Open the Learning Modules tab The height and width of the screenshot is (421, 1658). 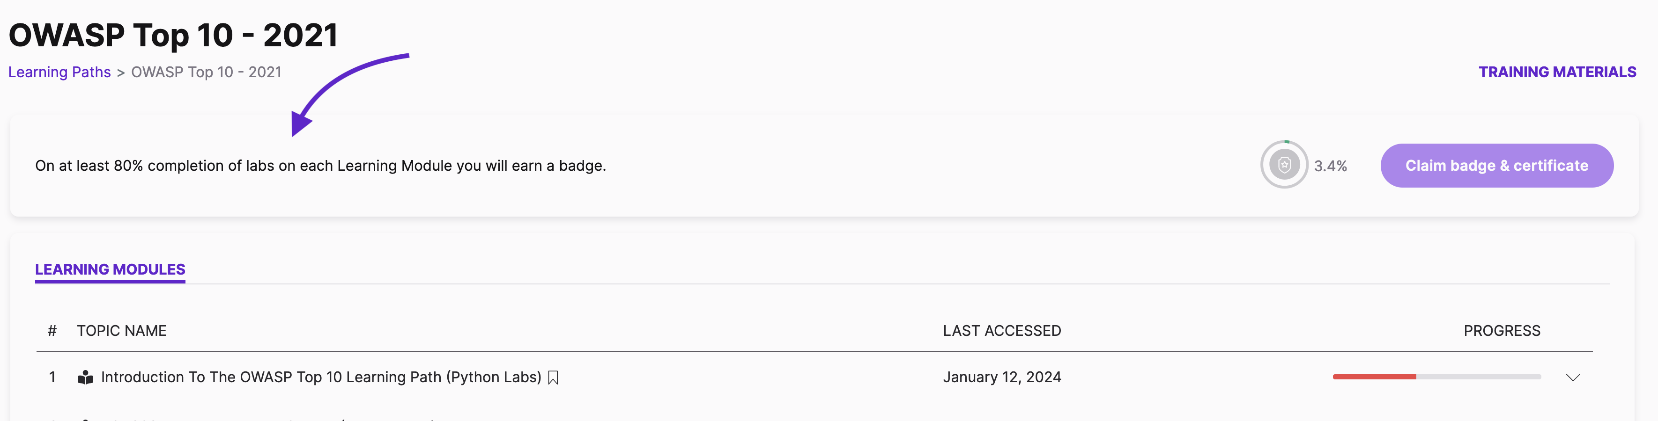(110, 269)
